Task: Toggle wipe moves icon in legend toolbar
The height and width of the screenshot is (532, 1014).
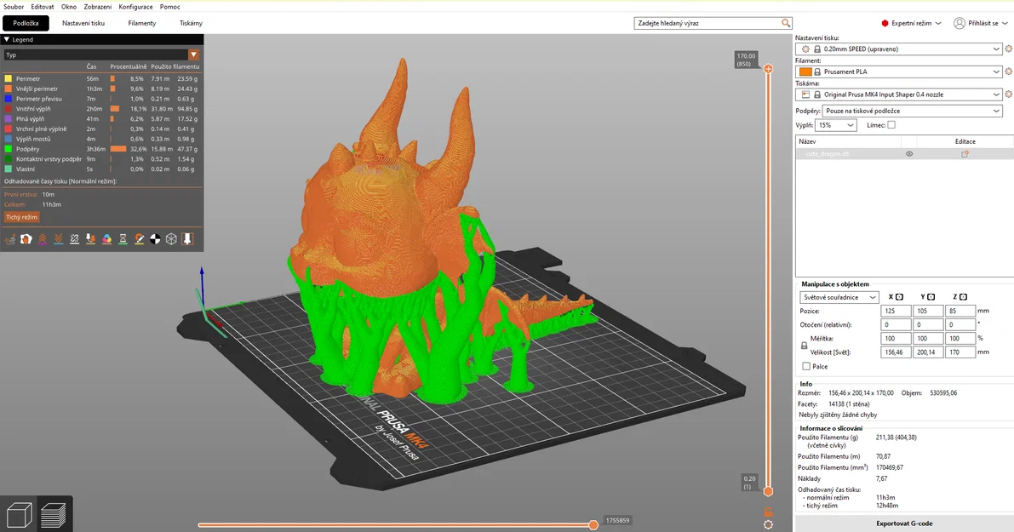Action: [26, 239]
